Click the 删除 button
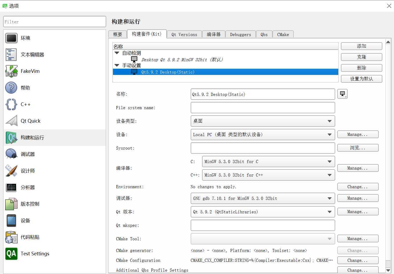The height and width of the screenshot is (274, 394). [361, 68]
